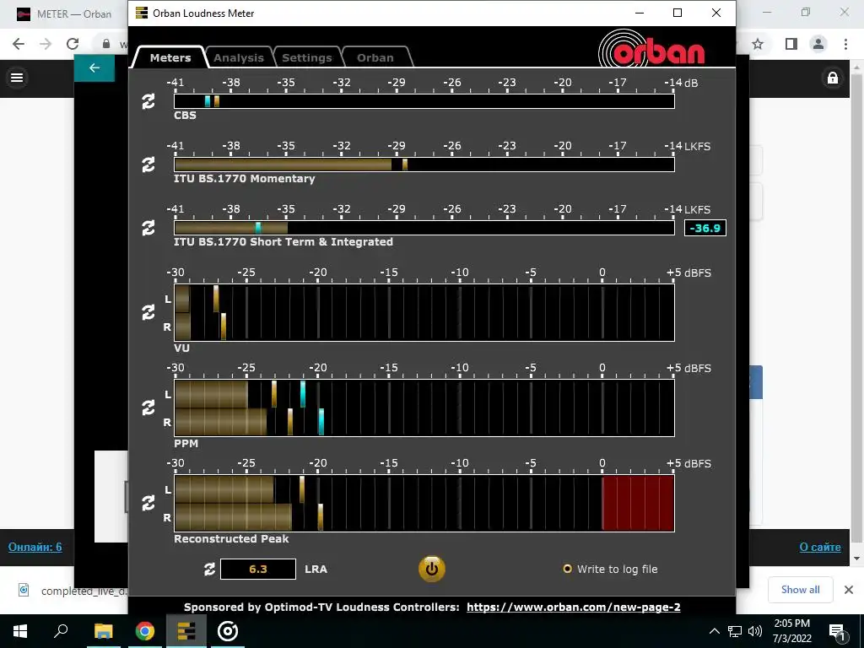
Task: Click the CBS loudness meter bar
Action: point(424,101)
